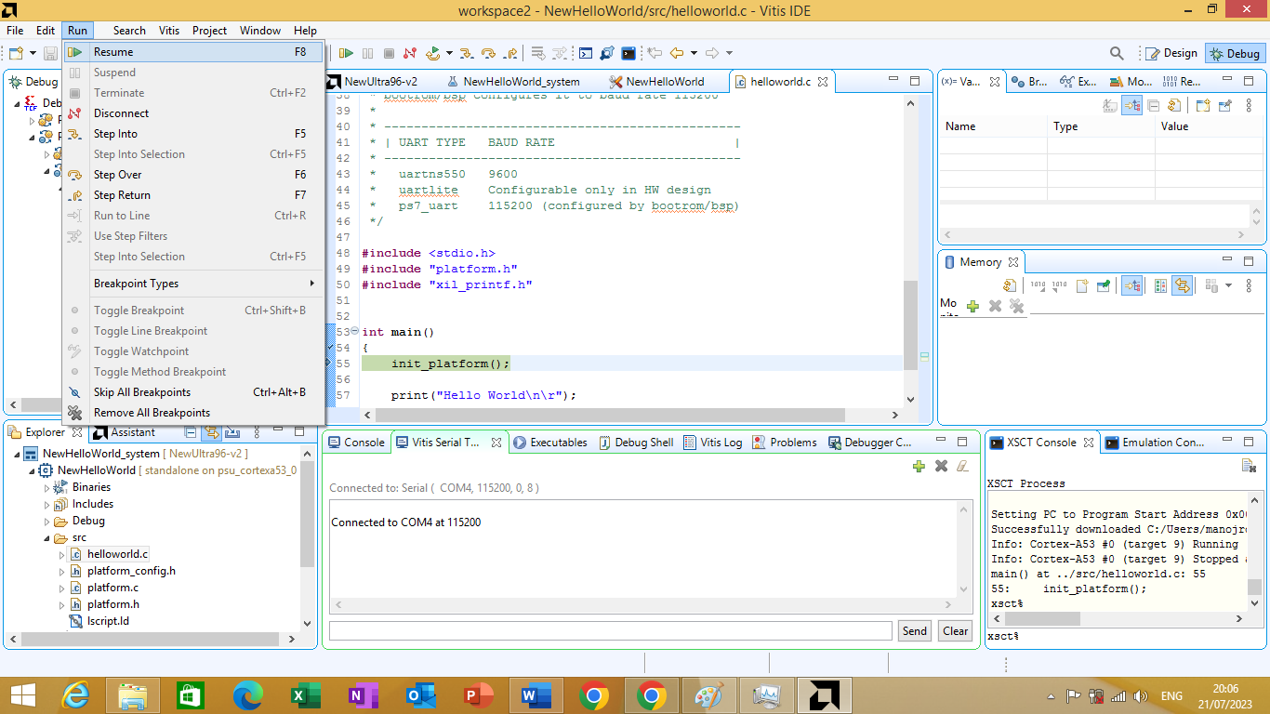
Task: Click the gray X in Vitis Serial Terminal toolbar
Action: coord(941,466)
